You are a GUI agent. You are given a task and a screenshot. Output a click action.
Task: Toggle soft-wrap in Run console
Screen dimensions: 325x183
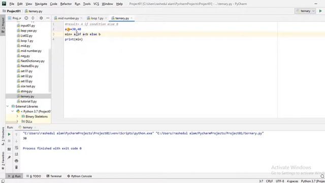(x=16, y=148)
